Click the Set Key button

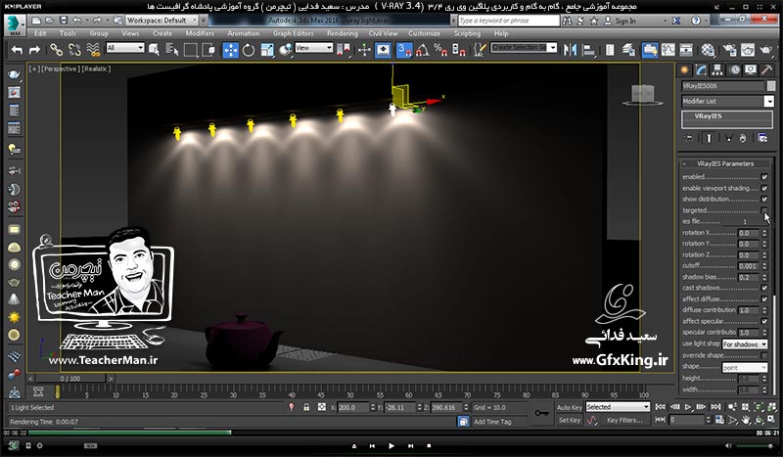(x=569, y=420)
